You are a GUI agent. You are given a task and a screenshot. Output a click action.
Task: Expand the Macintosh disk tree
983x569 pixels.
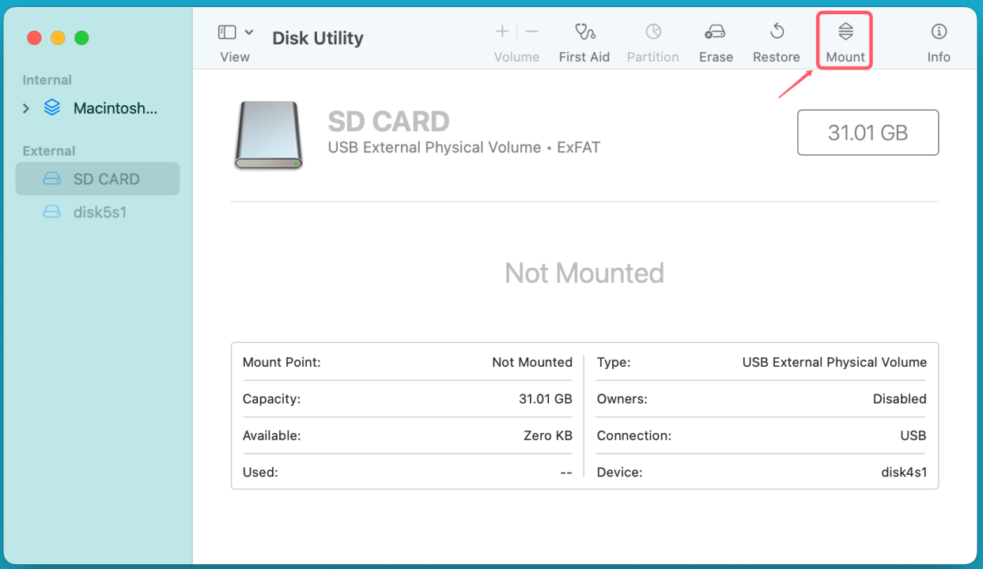click(26, 108)
